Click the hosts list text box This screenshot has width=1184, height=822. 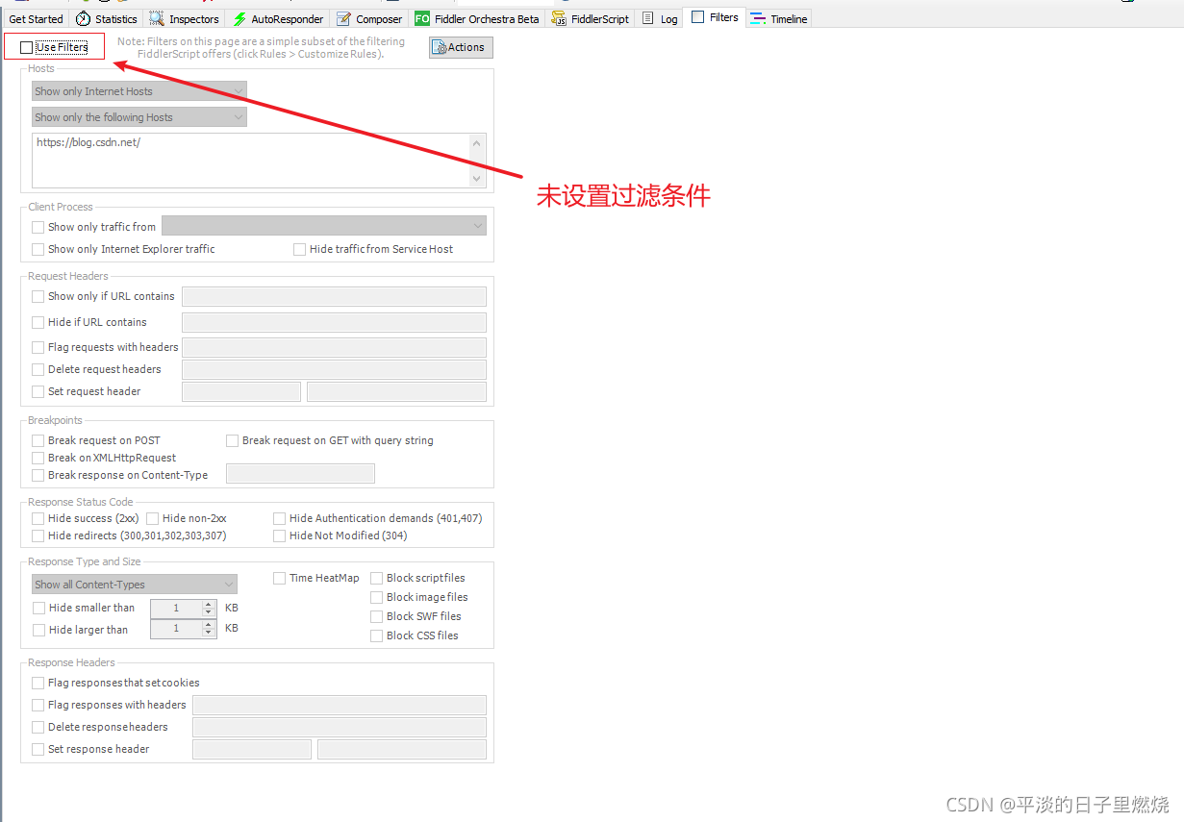point(259,161)
